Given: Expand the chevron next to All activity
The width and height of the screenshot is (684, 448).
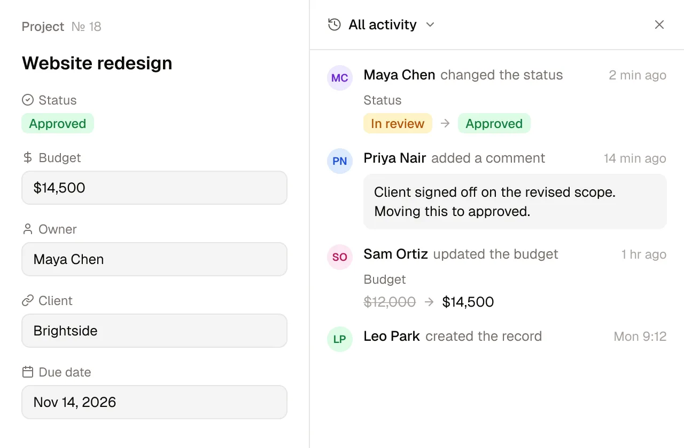Looking at the screenshot, I should click(x=430, y=25).
